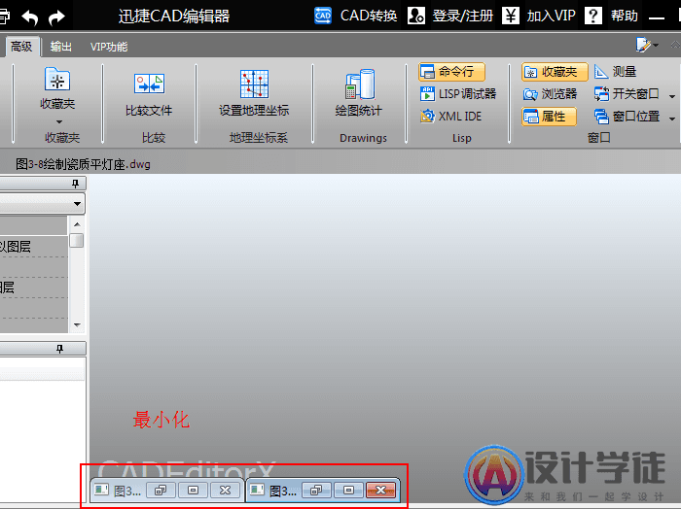Switch to 高级 ribbon tab
This screenshot has width=681, height=509.
tap(21, 47)
